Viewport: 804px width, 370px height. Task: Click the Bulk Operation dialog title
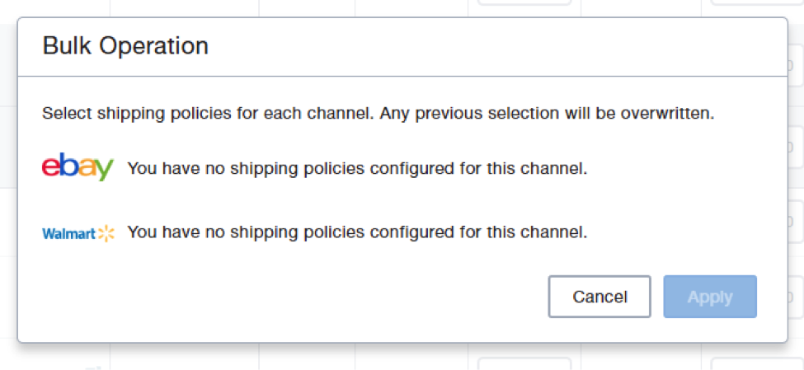(x=125, y=45)
